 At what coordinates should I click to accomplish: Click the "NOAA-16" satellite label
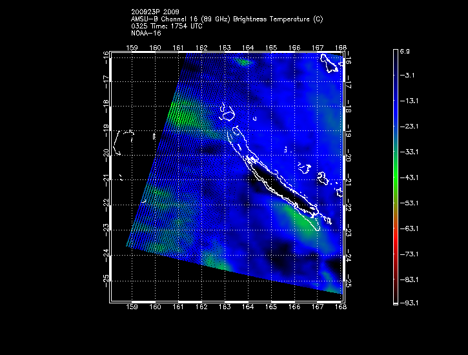click(x=146, y=33)
